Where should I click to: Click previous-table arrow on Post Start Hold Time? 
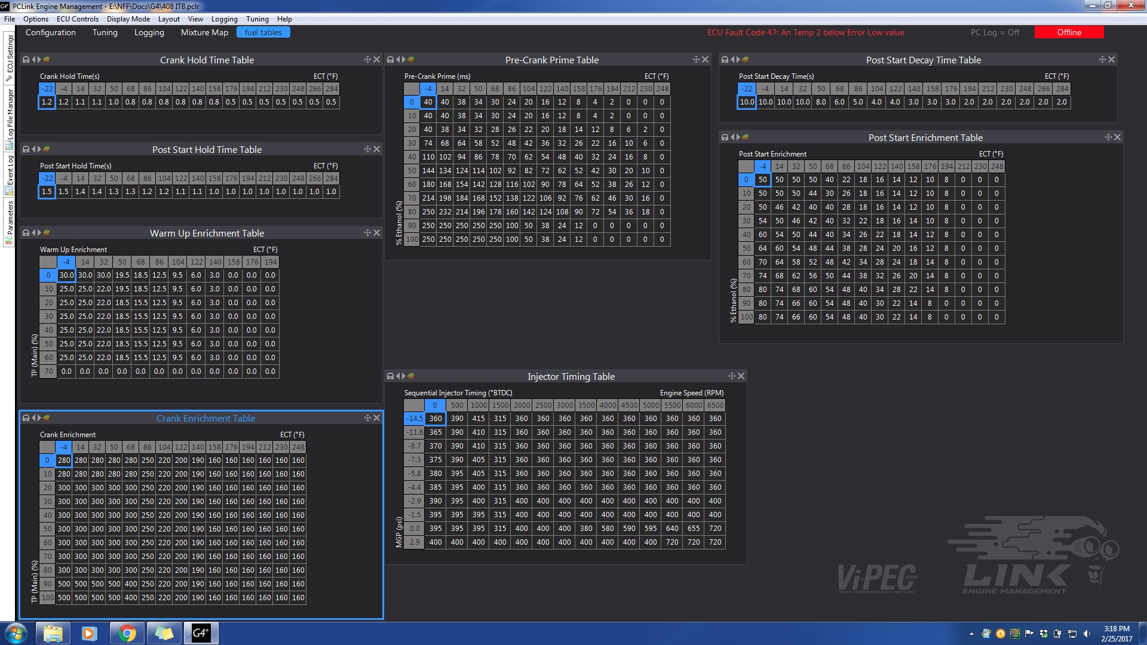point(33,149)
